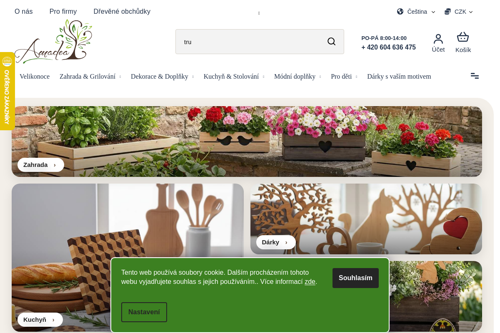This screenshot has width=500, height=333.
Task: Open the Dárky category banner button
Action: pos(276,242)
